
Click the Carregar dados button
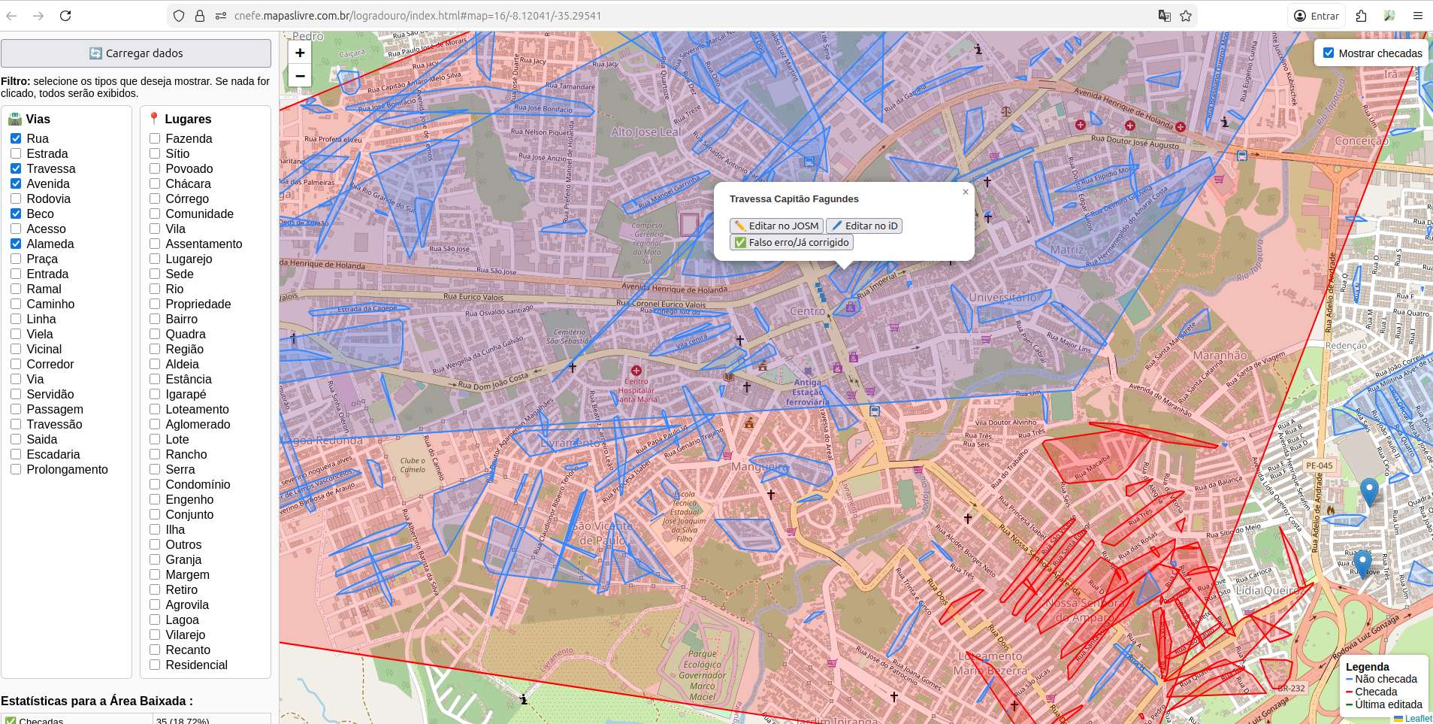coord(136,53)
